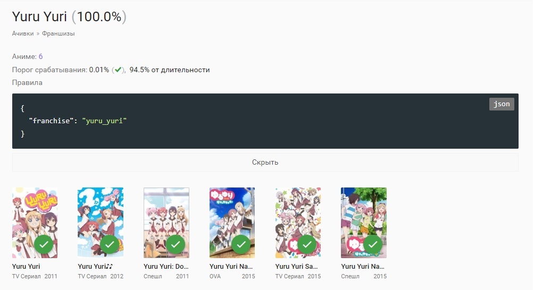Open the Yuru Yuri: Do... title link
The width and height of the screenshot is (534, 290).
[x=166, y=267]
